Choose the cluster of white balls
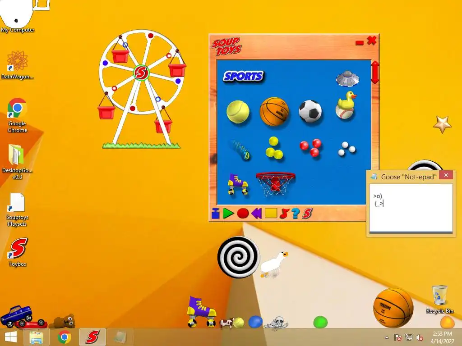The width and height of the screenshot is (462, 346). [346, 149]
